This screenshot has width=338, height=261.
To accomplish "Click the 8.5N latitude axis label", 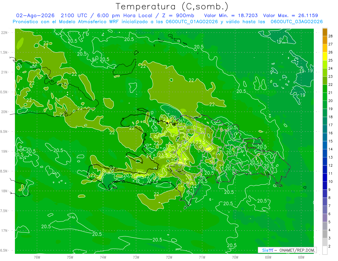I will [4, 171].
